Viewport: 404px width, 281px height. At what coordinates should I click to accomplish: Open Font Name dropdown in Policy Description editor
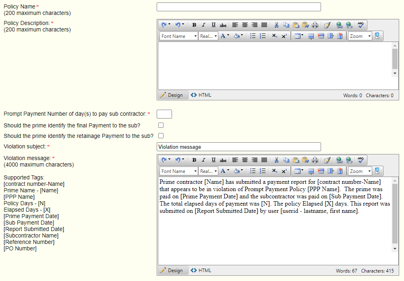pyautogui.click(x=179, y=36)
